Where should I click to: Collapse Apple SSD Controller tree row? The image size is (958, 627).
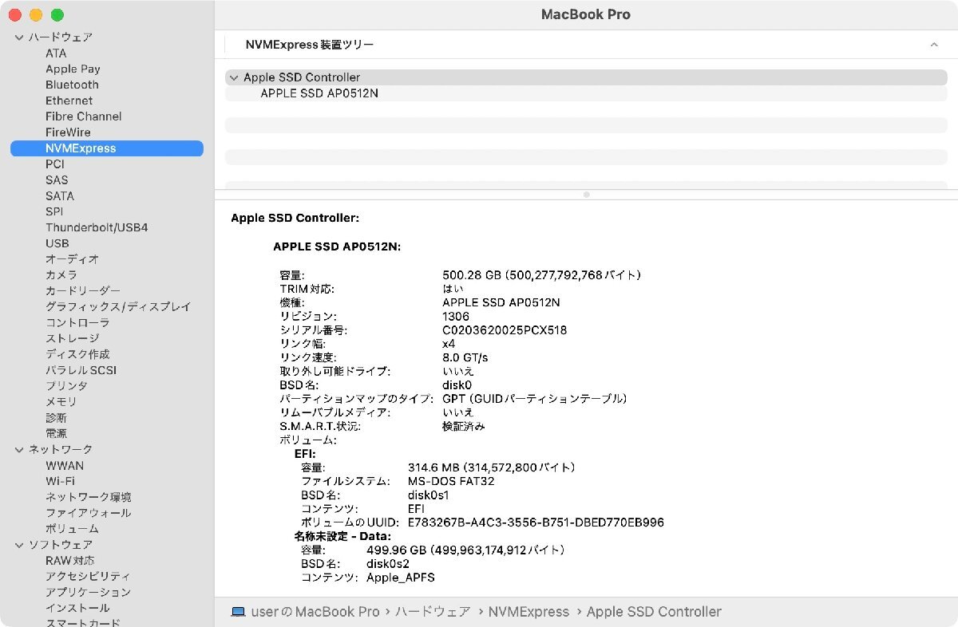click(233, 77)
